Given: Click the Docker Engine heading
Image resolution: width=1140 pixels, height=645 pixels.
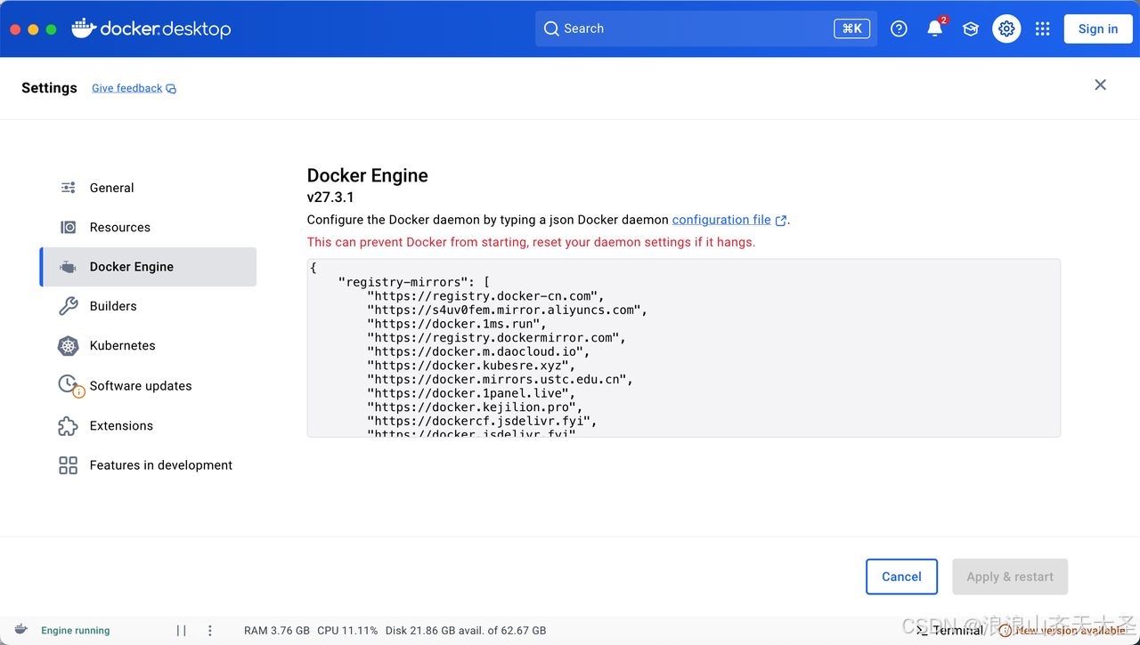Looking at the screenshot, I should [x=368, y=175].
